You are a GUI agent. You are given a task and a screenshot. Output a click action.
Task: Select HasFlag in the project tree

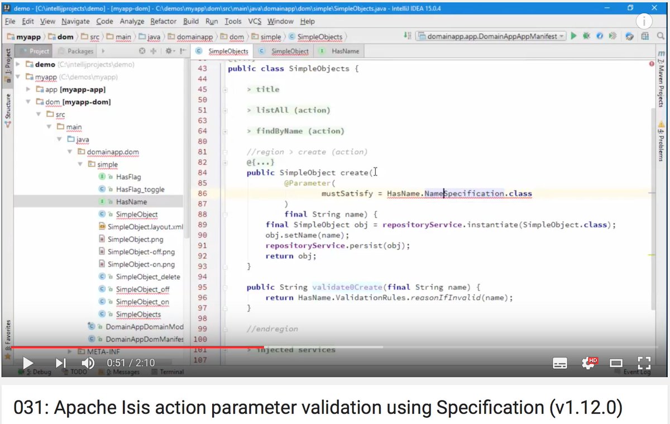128,177
